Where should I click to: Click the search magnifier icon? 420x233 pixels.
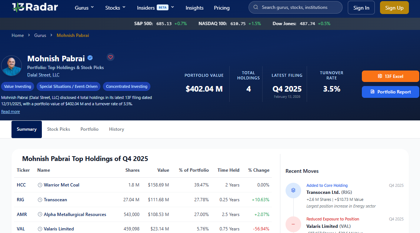pos(256,7)
